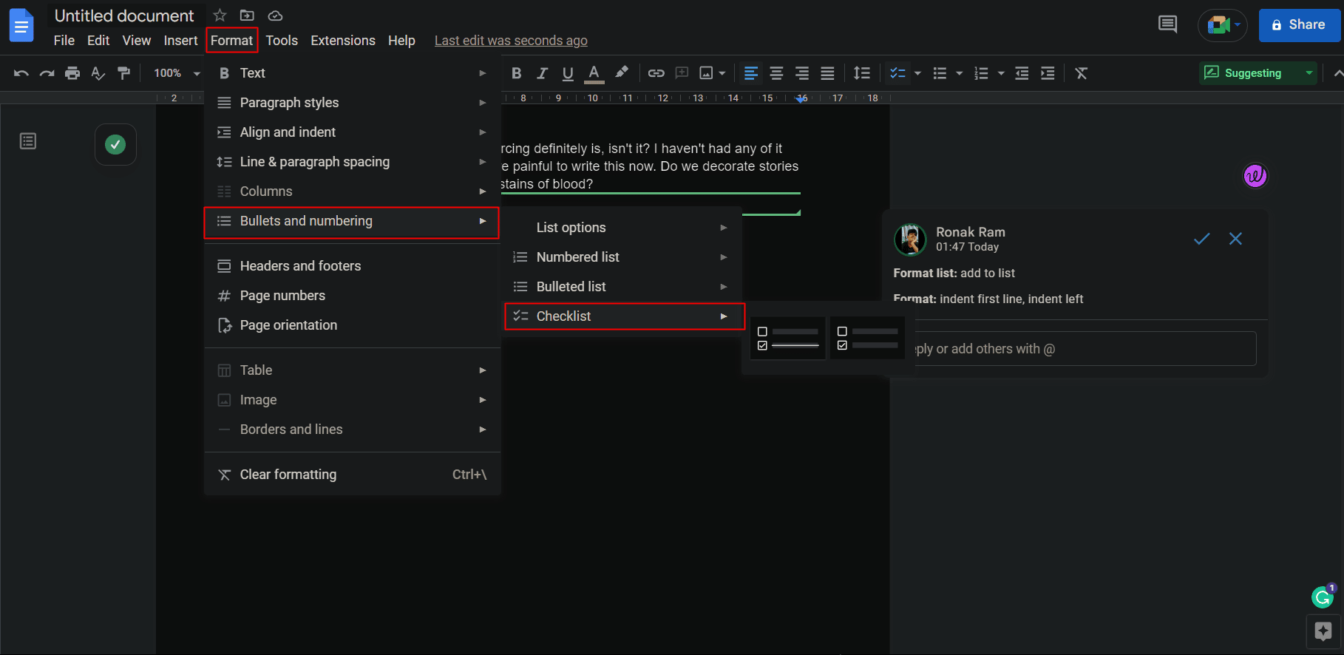The width and height of the screenshot is (1344, 655).
Task: Click the Line and paragraph spacing icon
Action: tap(862, 73)
